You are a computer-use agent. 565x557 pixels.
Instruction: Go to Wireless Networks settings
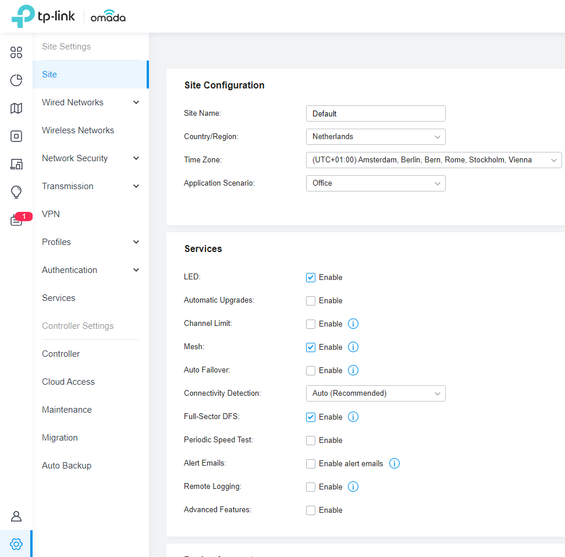pyautogui.click(x=78, y=130)
